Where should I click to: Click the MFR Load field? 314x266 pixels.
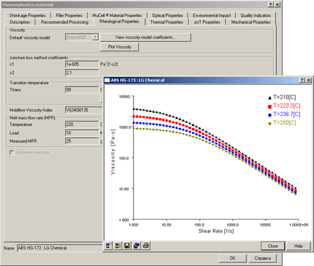point(82,133)
